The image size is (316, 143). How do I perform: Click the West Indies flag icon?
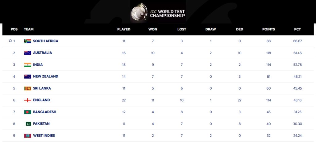point(27,136)
